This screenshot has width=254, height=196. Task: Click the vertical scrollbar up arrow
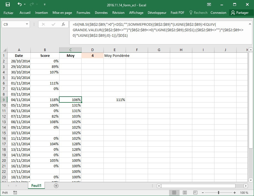(251, 50)
